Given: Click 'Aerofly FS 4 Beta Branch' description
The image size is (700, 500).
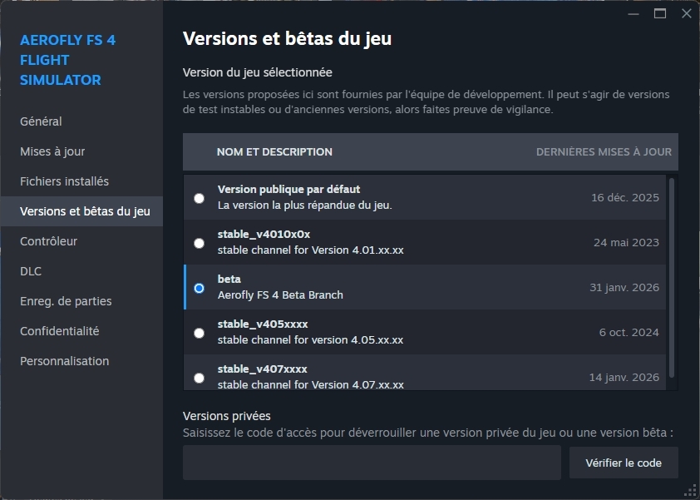Looking at the screenshot, I should point(280,295).
